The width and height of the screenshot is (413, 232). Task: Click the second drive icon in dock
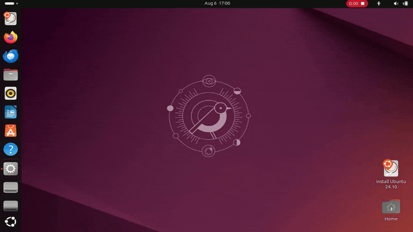coord(10,206)
